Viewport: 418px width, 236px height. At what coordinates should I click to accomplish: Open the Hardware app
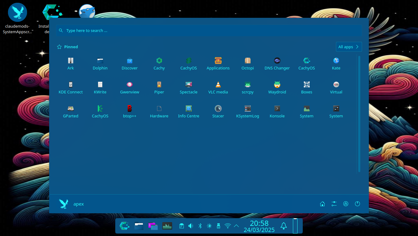click(x=159, y=112)
